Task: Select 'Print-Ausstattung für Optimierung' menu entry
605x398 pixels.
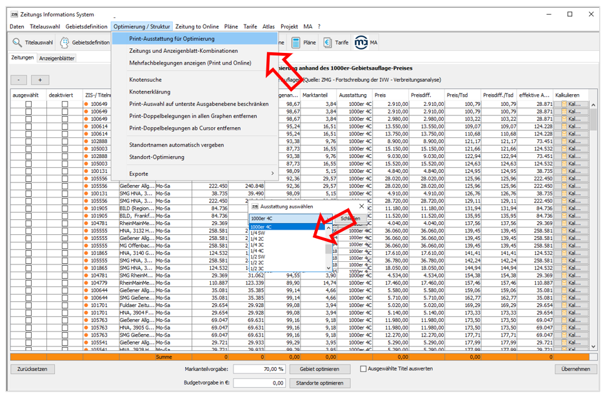Action: point(171,39)
